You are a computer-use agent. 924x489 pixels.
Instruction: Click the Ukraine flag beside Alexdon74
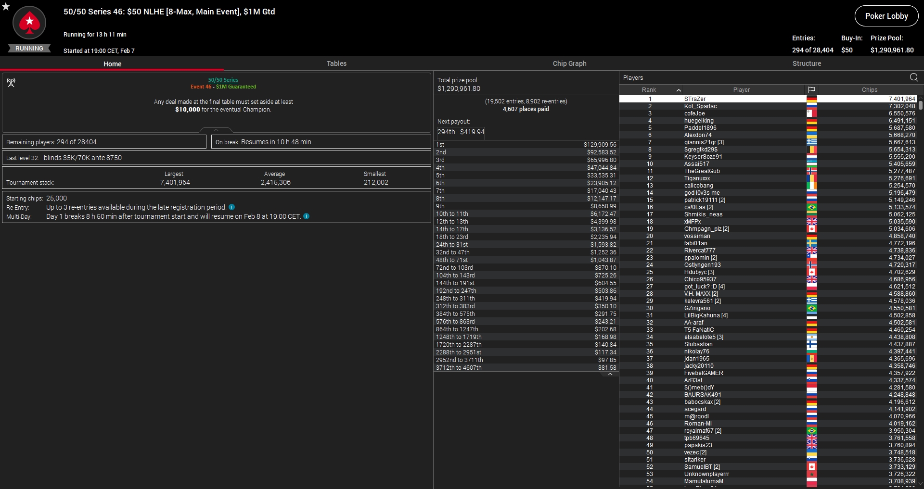click(x=811, y=135)
